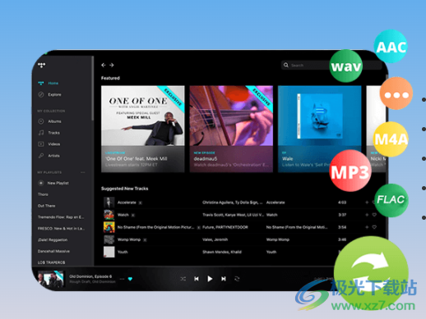Click the No Shame track title

click(x=155, y=227)
